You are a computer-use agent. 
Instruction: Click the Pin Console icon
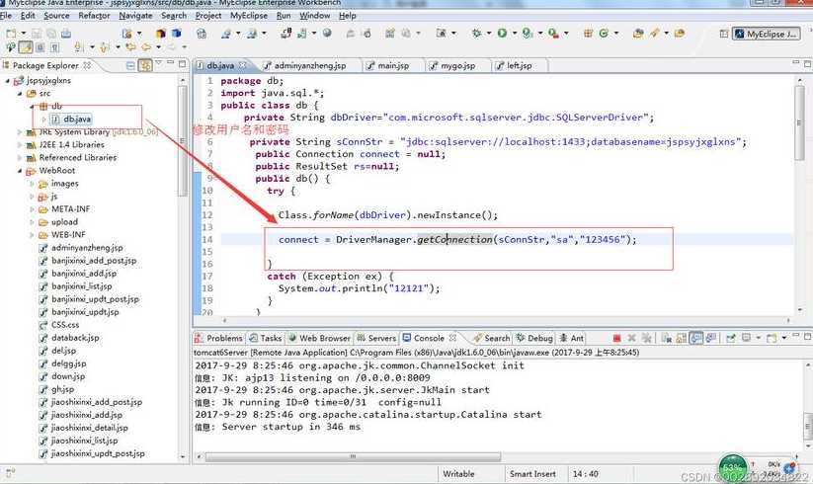point(731,339)
